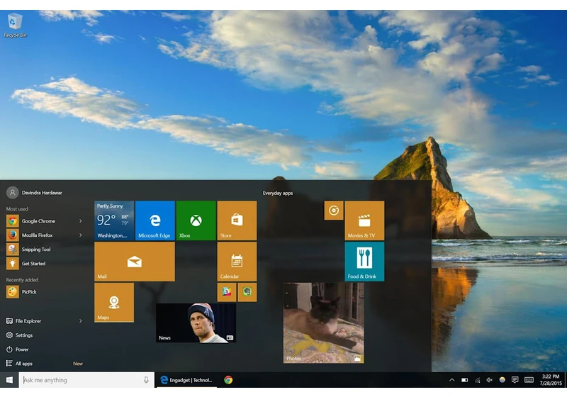This screenshot has width=567, height=397.
Task: Open Microsoft Edge tile
Action: [x=155, y=220]
